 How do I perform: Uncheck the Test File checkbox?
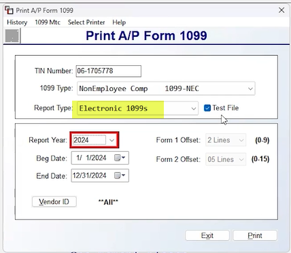[x=207, y=108]
